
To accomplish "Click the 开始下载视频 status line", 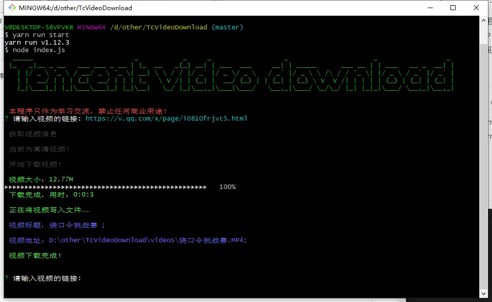I will pyautogui.click(x=35, y=164).
